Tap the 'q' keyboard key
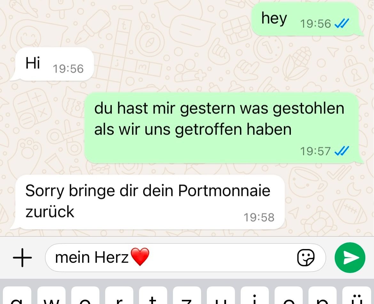This screenshot has width=374, height=304. click(17, 296)
